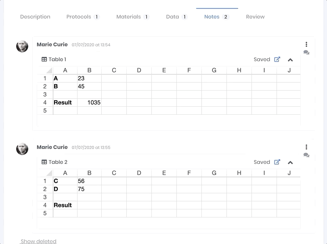
Task: Select the Review tab
Action: (x=255, y=17)
